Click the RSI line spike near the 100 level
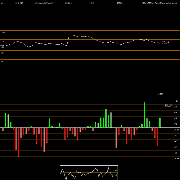 [x=71, y=35]
